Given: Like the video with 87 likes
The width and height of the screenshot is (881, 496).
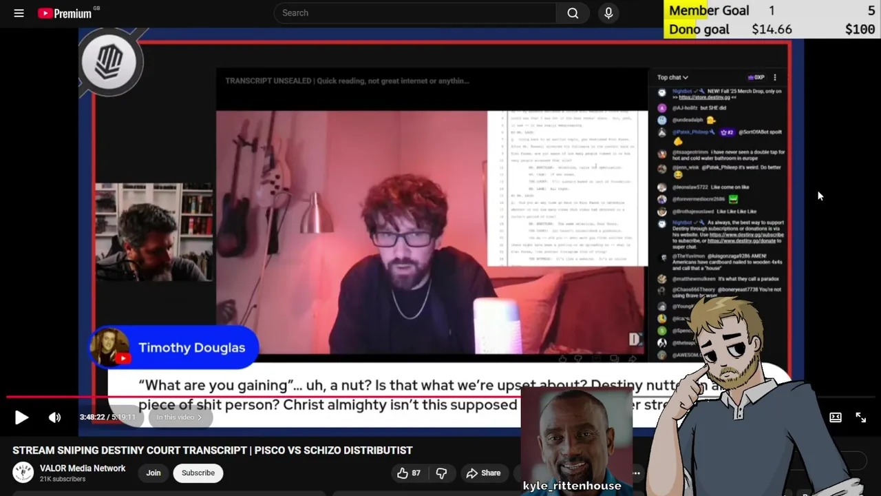Looking at the screenshot, I should [x=408, y=473].
